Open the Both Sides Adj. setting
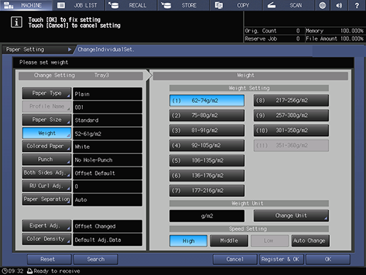The image size is (366, 275). pos(47,173)
